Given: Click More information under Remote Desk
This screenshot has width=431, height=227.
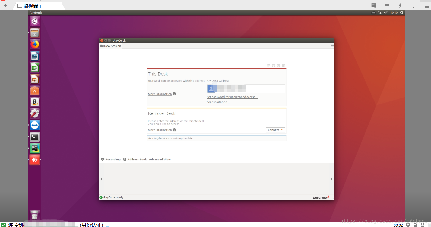Looking at the screenshot, I should (x=160, y=130).
